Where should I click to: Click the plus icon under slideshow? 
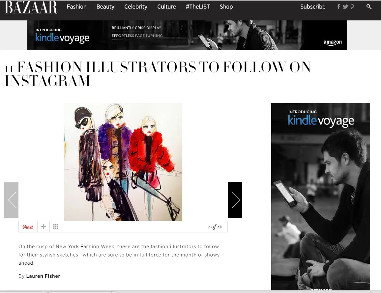tap(43, 227)
